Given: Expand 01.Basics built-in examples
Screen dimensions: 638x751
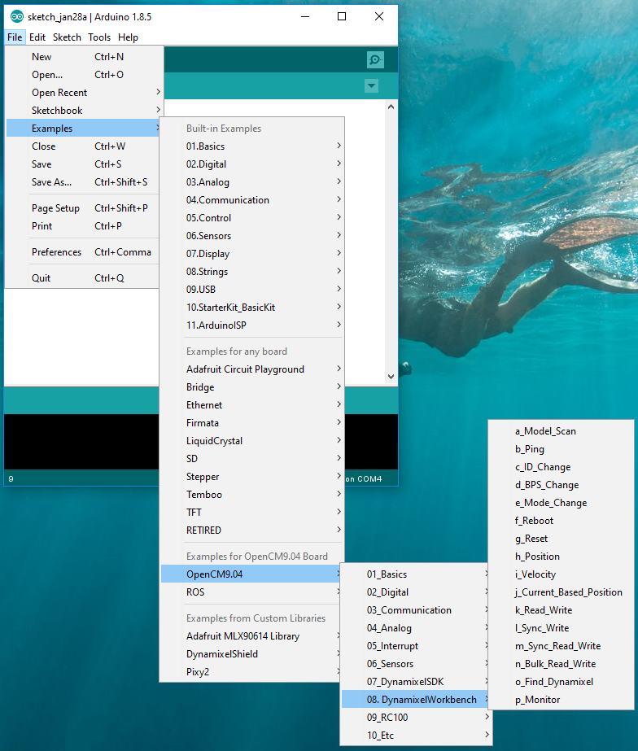Looking at the screenshot, I should 205,146.
